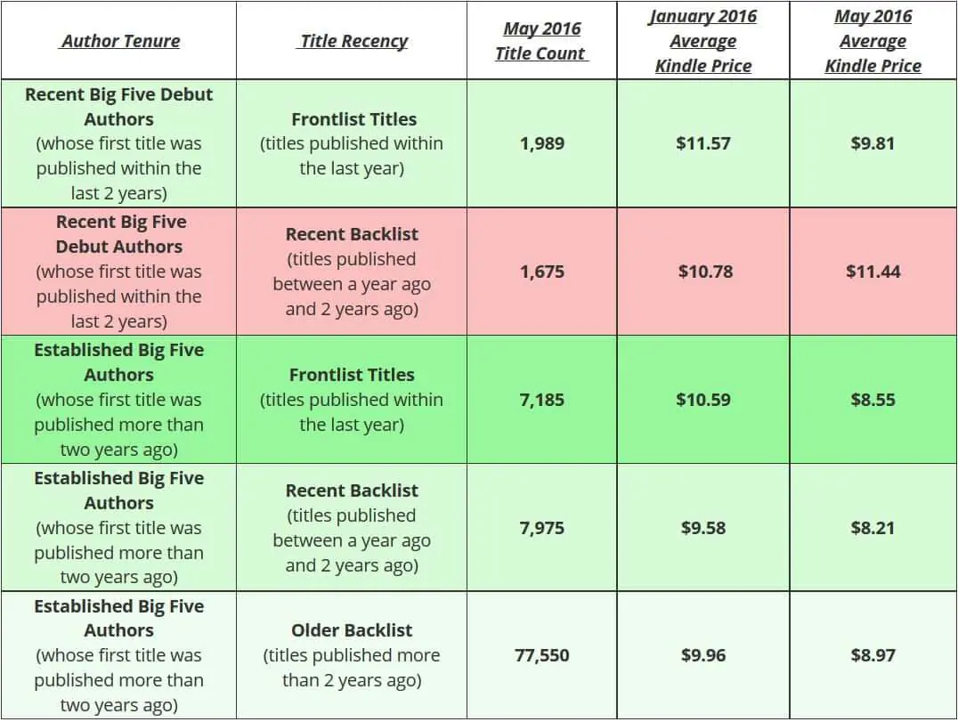Click the Title Recency column header
Screen dimensions: 958x722
(x=353, y=41)
